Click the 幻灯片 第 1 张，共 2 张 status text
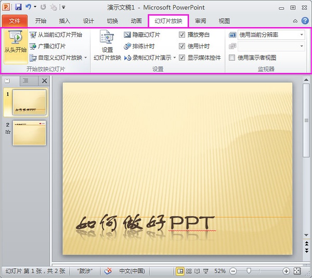Screen dimensions: 312x278 pos(35,271)
